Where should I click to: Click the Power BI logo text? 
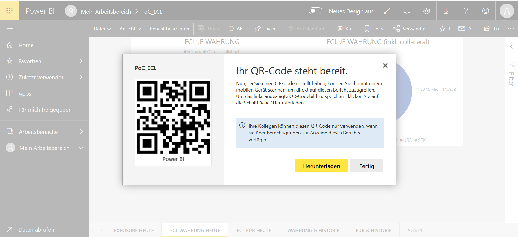pos(40,11)
